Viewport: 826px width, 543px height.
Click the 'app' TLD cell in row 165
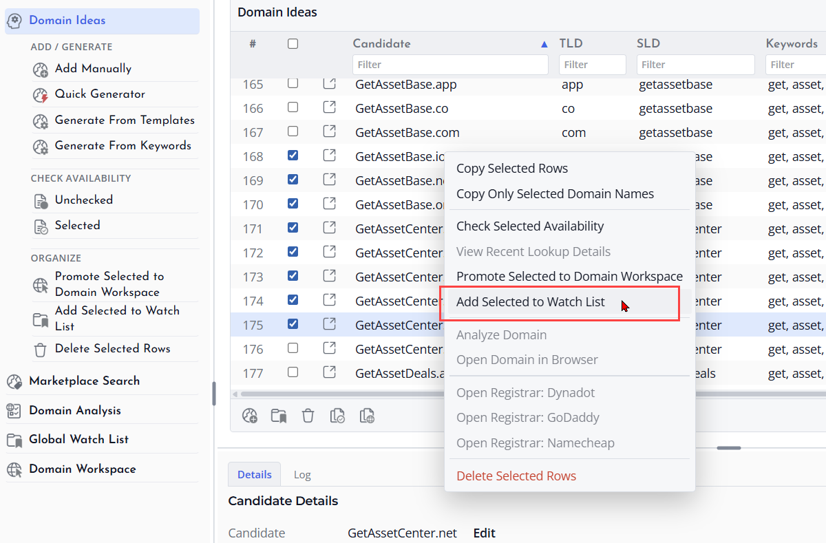(x=573, y=84)
